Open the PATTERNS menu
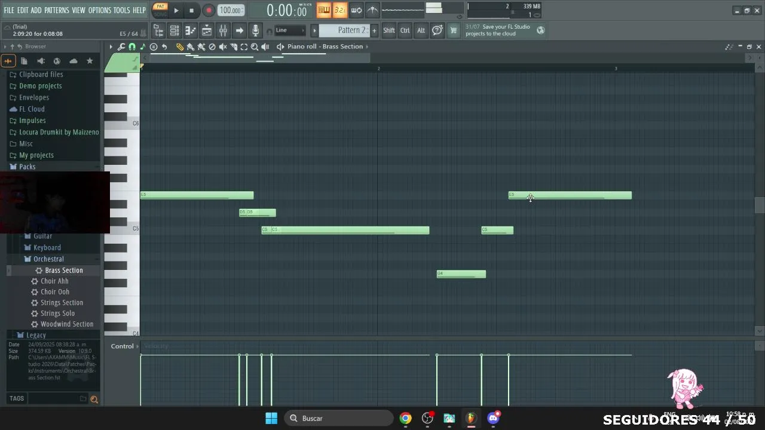The width and height of the screenshot is (765, 430). point(57,10)
